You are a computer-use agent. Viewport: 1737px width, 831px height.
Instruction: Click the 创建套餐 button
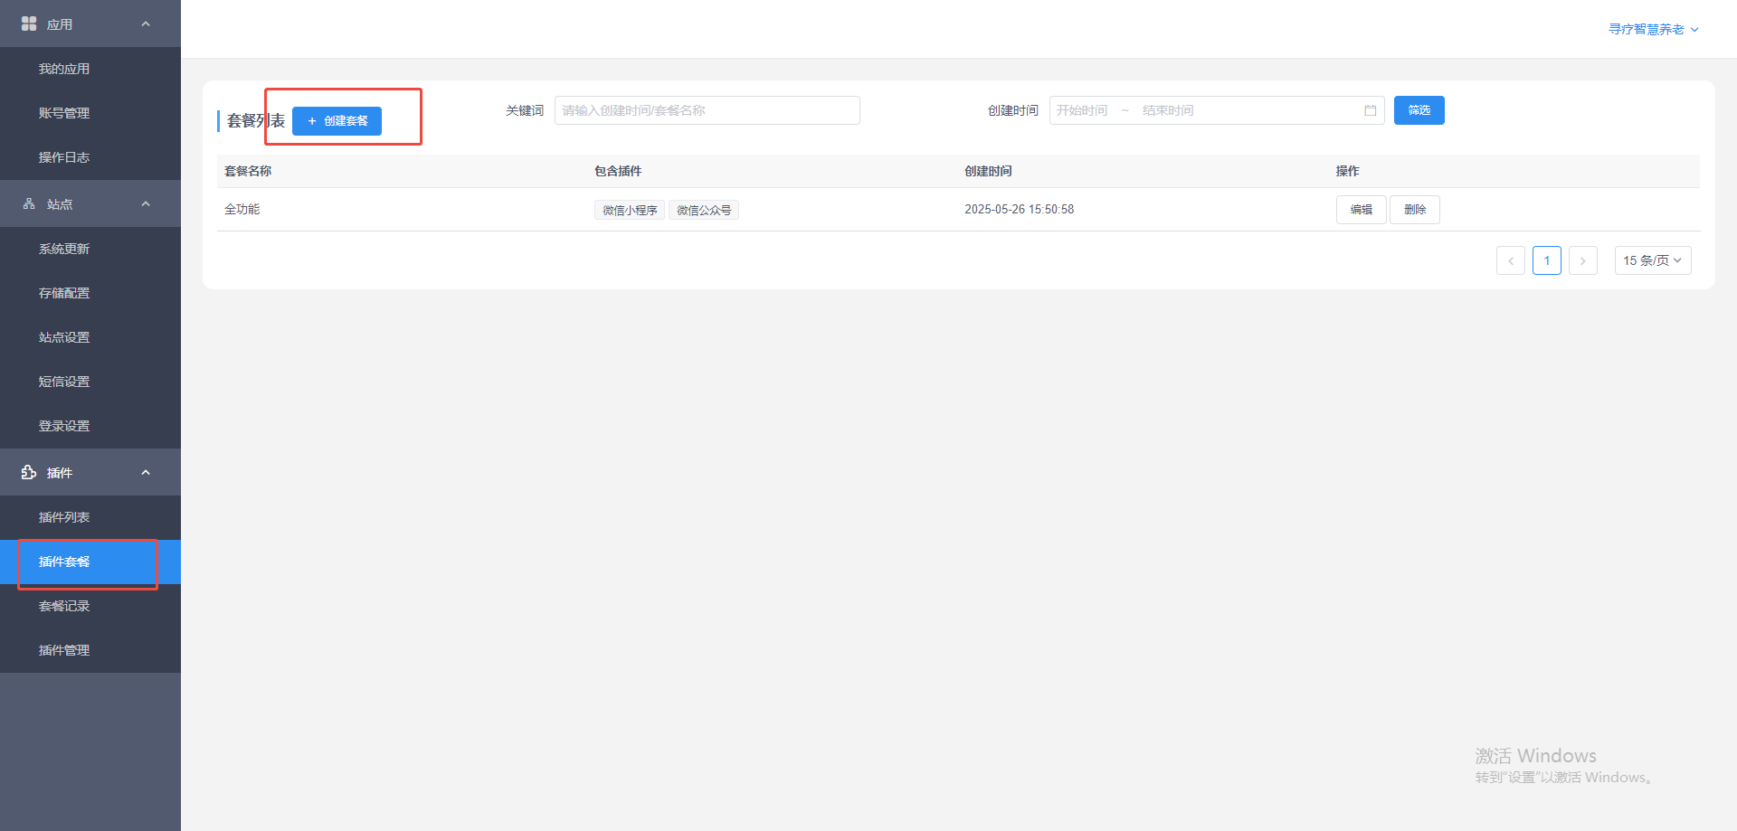point(337,121)
